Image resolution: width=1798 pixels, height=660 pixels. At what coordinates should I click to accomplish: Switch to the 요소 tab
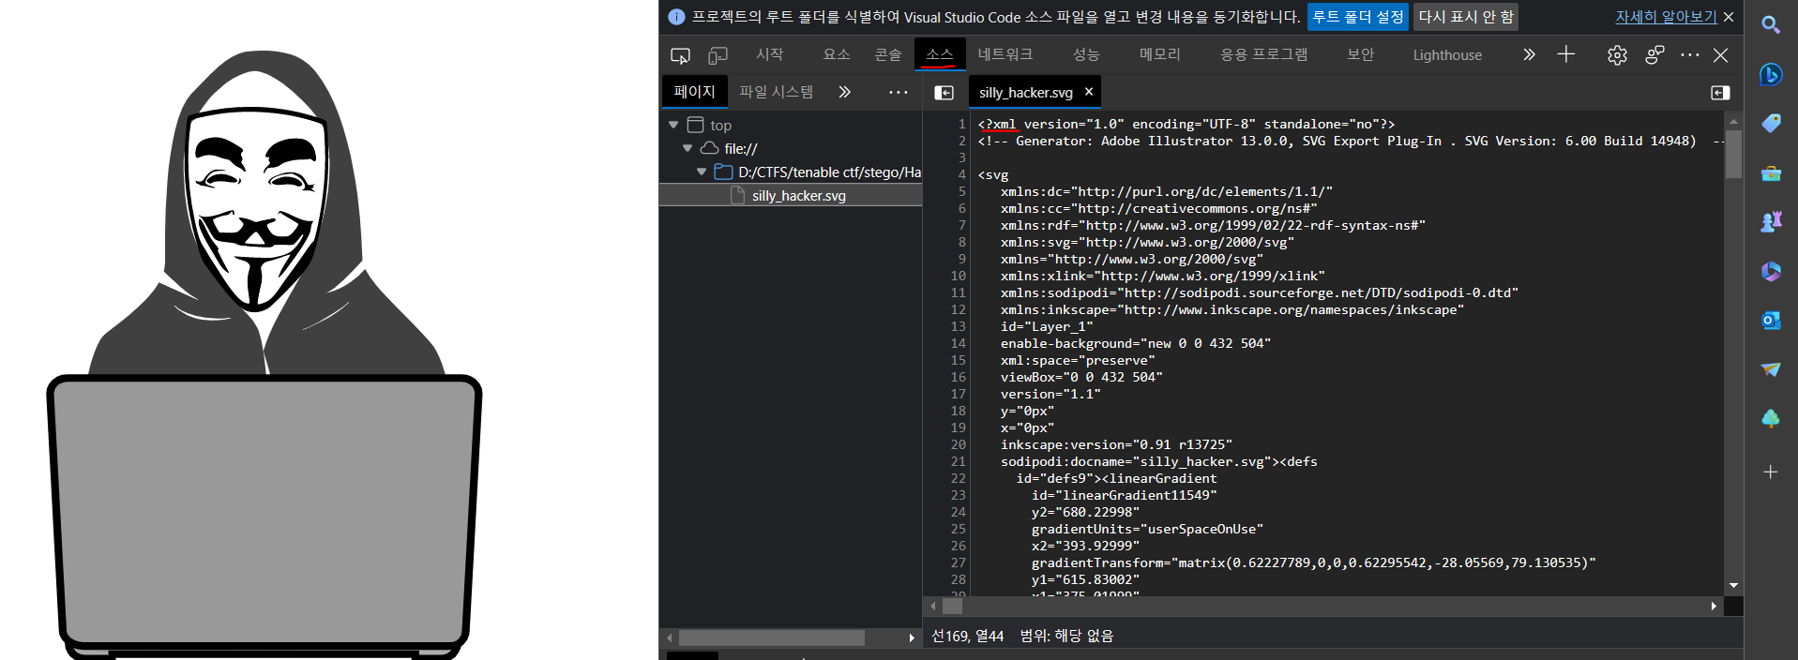(x=837, y=54)
